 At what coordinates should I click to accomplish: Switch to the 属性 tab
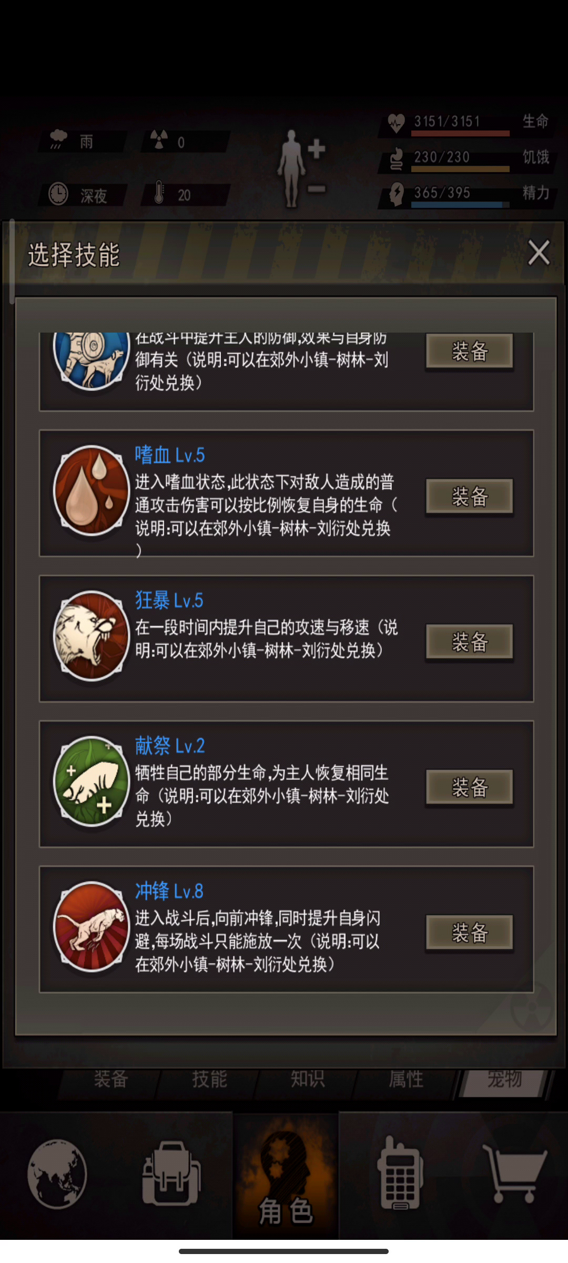[406, 1079]
